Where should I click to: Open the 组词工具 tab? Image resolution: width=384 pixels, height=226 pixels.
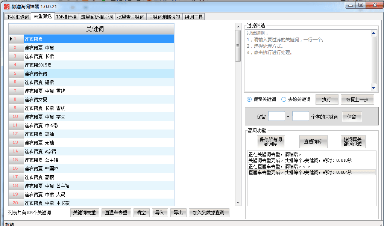(x=194, y=17)
